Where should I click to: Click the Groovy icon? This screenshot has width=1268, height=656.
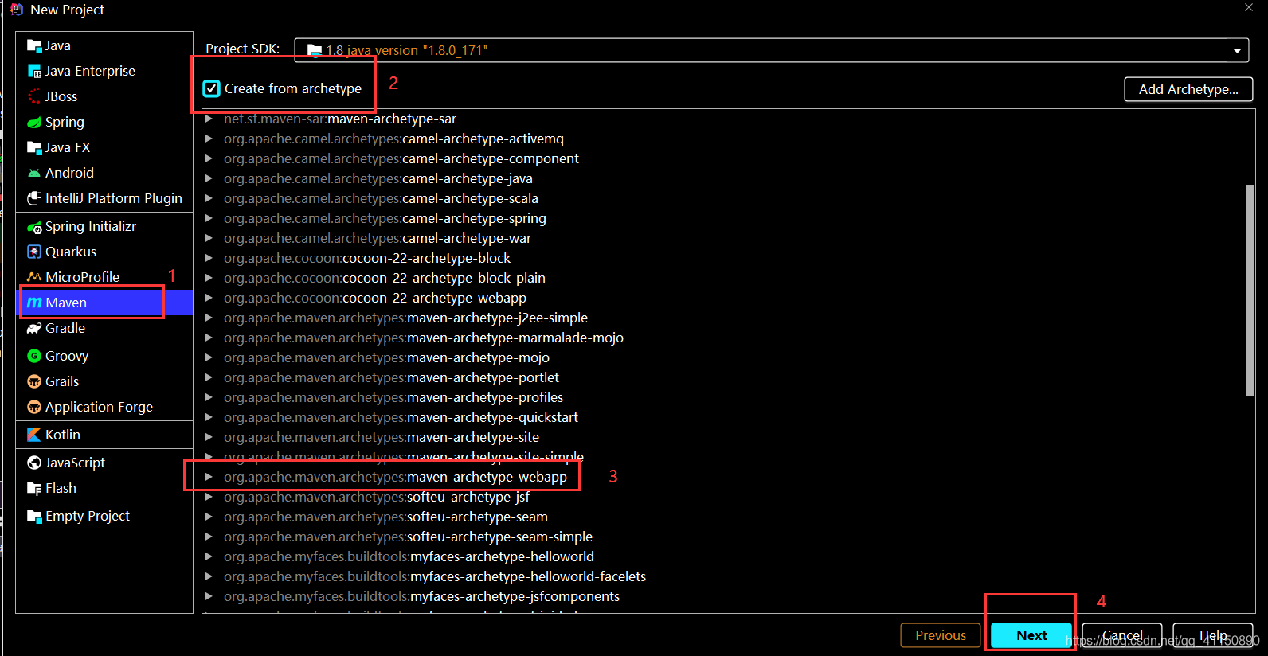(34, 356)
